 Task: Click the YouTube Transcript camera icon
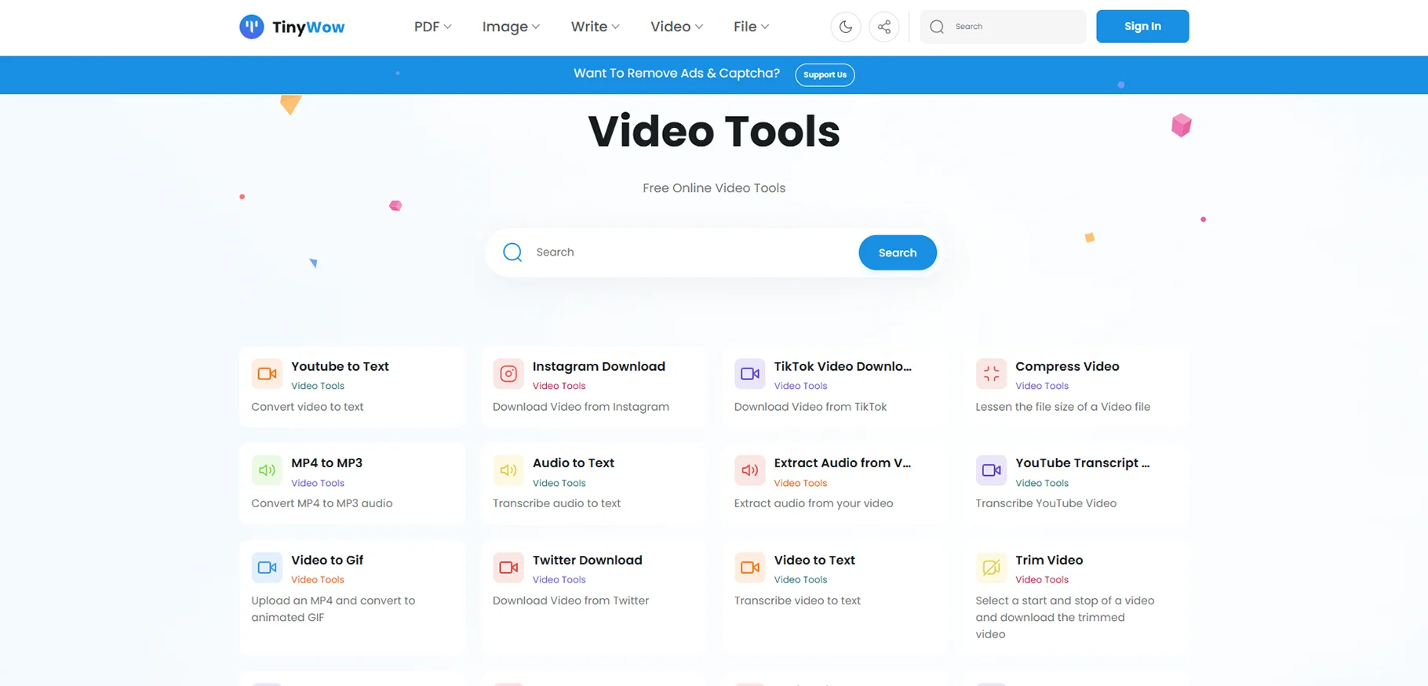coord(991,470)
